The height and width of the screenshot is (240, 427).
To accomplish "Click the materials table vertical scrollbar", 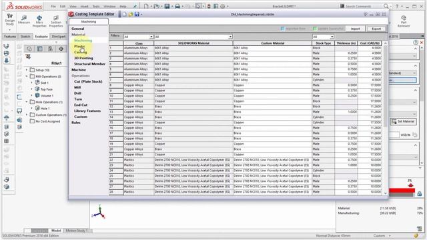I will 385,118.
